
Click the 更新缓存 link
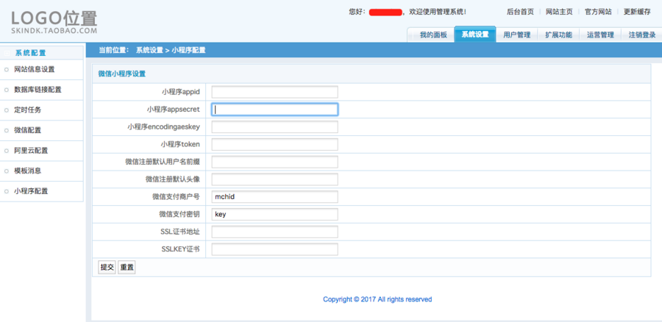pos(637,12)
